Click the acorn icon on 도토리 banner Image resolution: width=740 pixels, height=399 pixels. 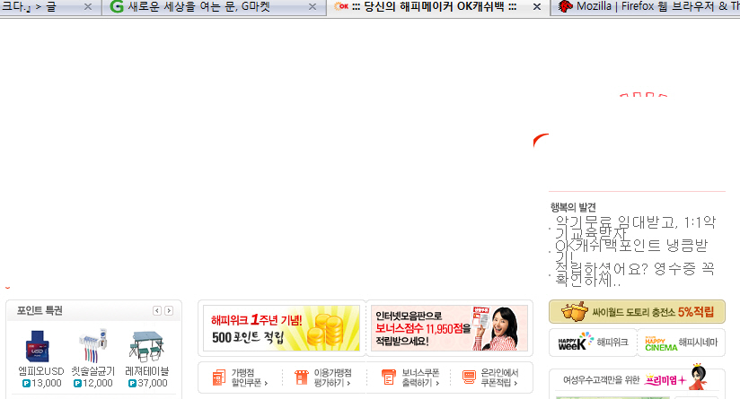(x=575, y=311)
